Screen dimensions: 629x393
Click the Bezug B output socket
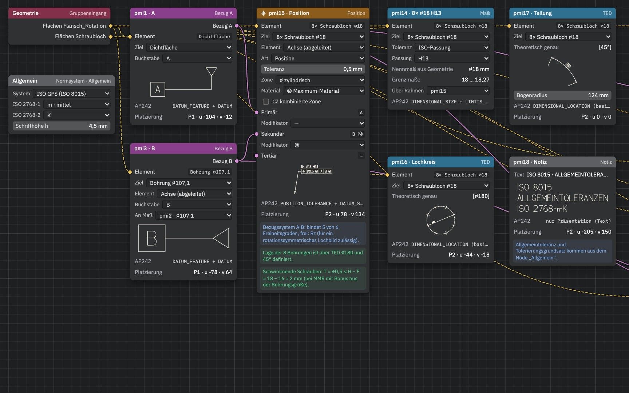tap(237, 161)
